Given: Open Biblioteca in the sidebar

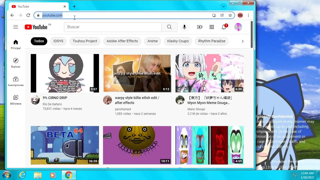Looking at the screenshot, I should pyautogui.click(x=16, y=100).
